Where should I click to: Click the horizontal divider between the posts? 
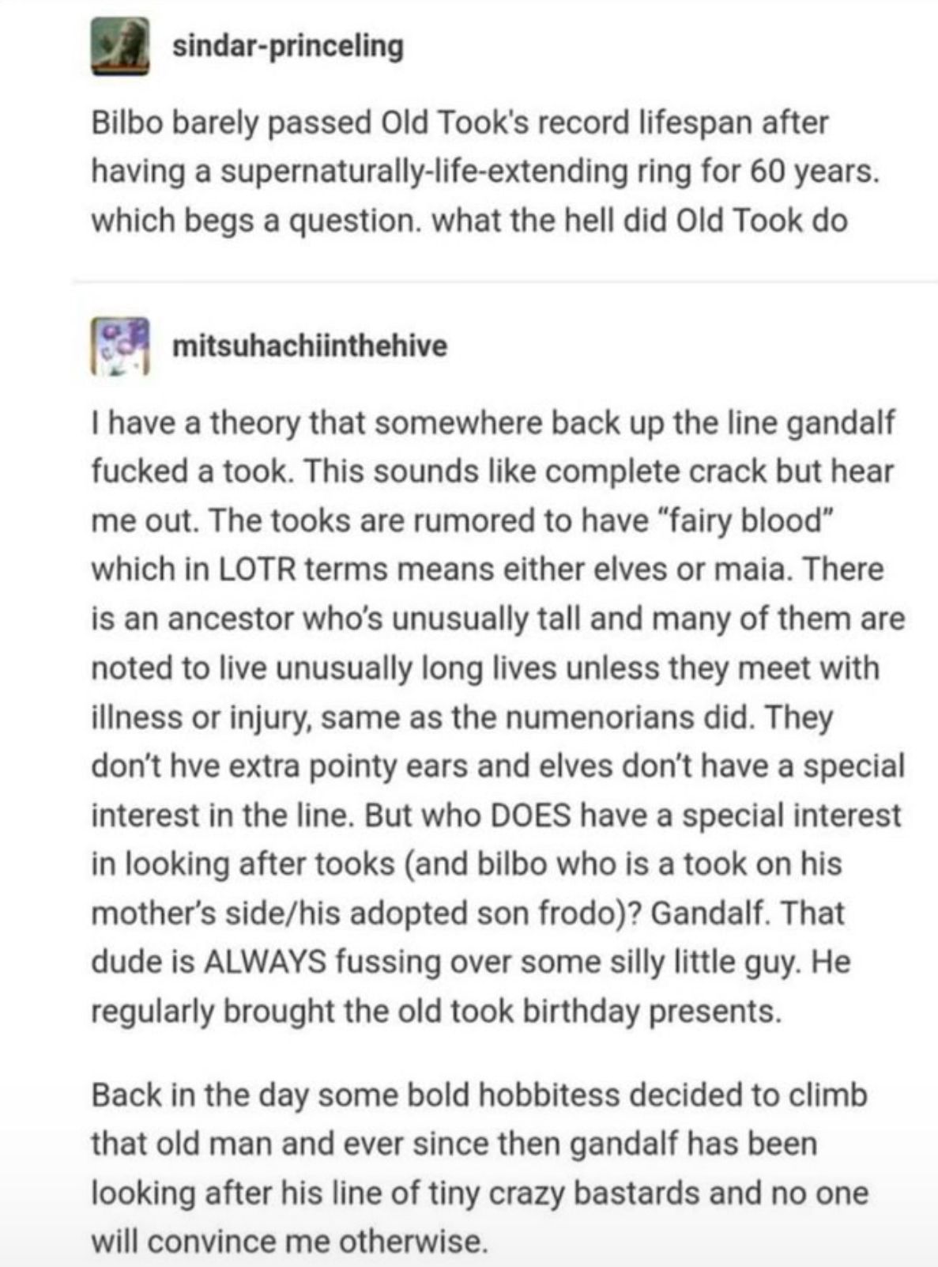[504, 281]
